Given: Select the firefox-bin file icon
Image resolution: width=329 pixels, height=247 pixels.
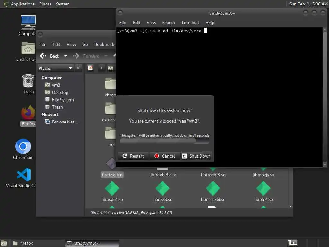Looking at the screenshot, I should click(112, 163).
